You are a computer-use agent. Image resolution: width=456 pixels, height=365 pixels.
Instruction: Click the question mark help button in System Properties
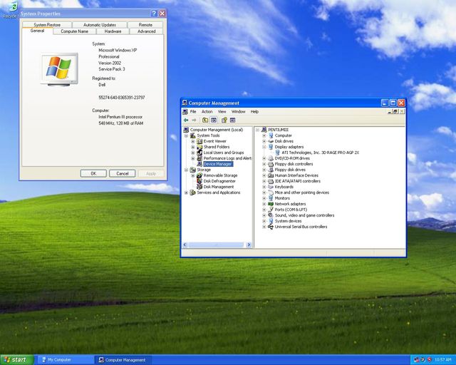[x=154, y=14]
